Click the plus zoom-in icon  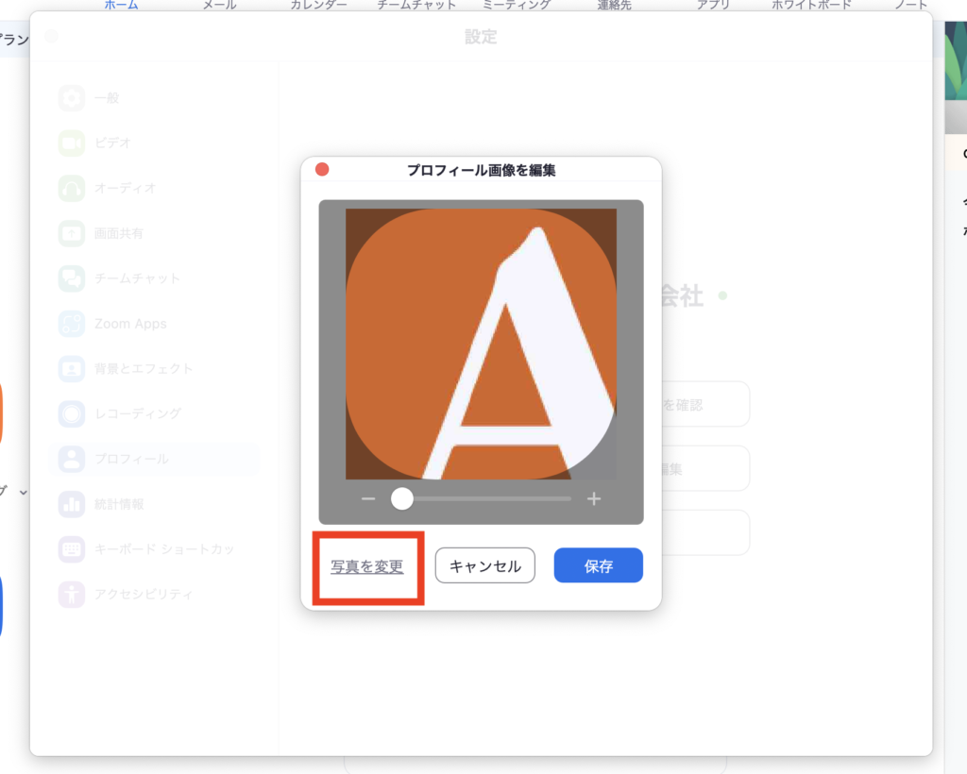(593, 499)
